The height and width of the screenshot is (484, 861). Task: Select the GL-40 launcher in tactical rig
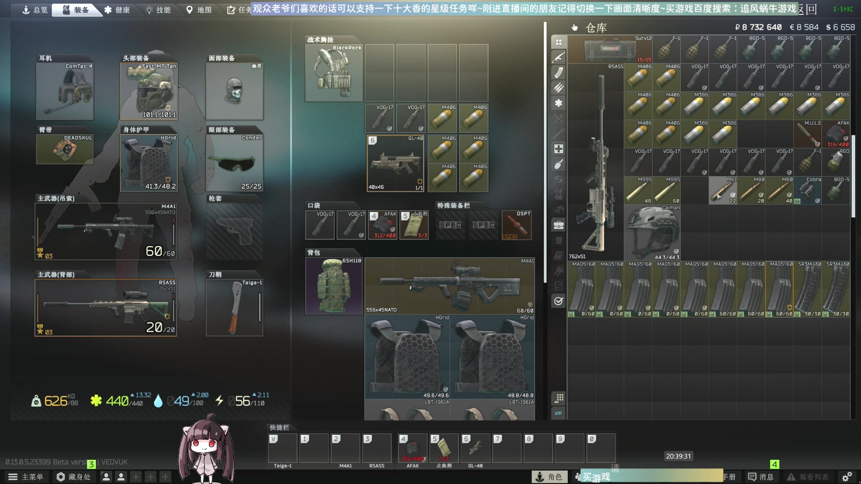click(x=395, y=163)
